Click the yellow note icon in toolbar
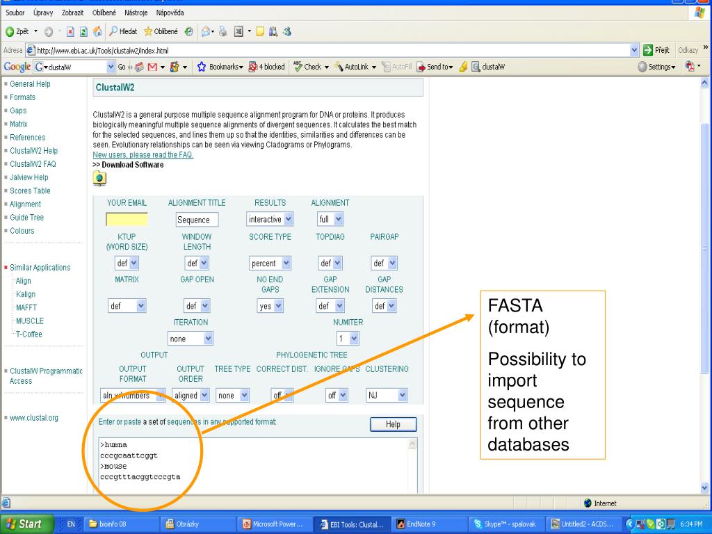Screen dimensions: 712x534 (260, 31)
